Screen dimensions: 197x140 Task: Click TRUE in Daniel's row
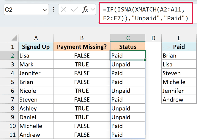pyautogui.click(x=82, y=117)
